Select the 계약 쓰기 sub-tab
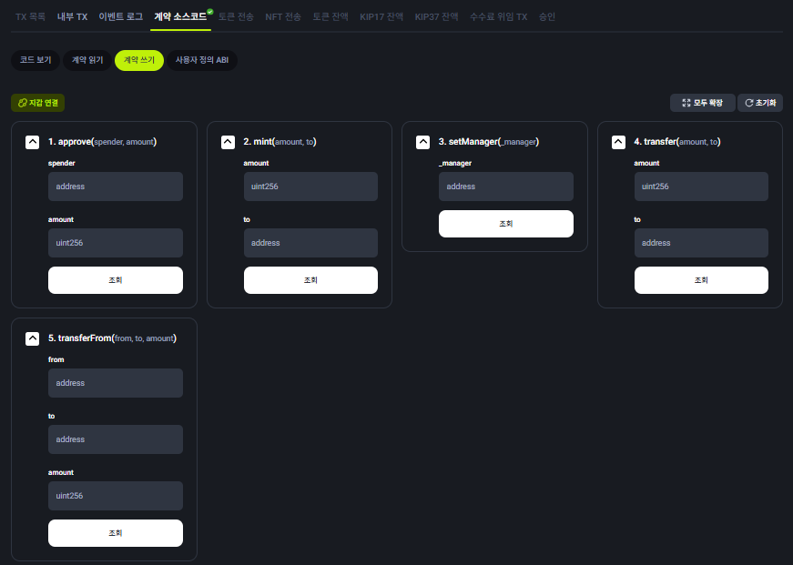Screen dimensions: 793x565 (x=139, y=60)
